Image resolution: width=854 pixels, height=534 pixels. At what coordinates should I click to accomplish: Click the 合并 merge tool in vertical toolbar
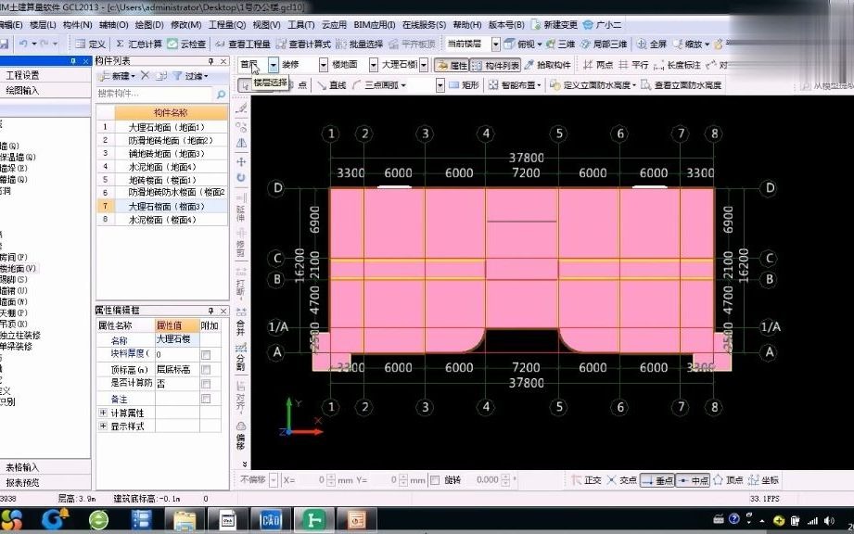click(x=241, y=322)
